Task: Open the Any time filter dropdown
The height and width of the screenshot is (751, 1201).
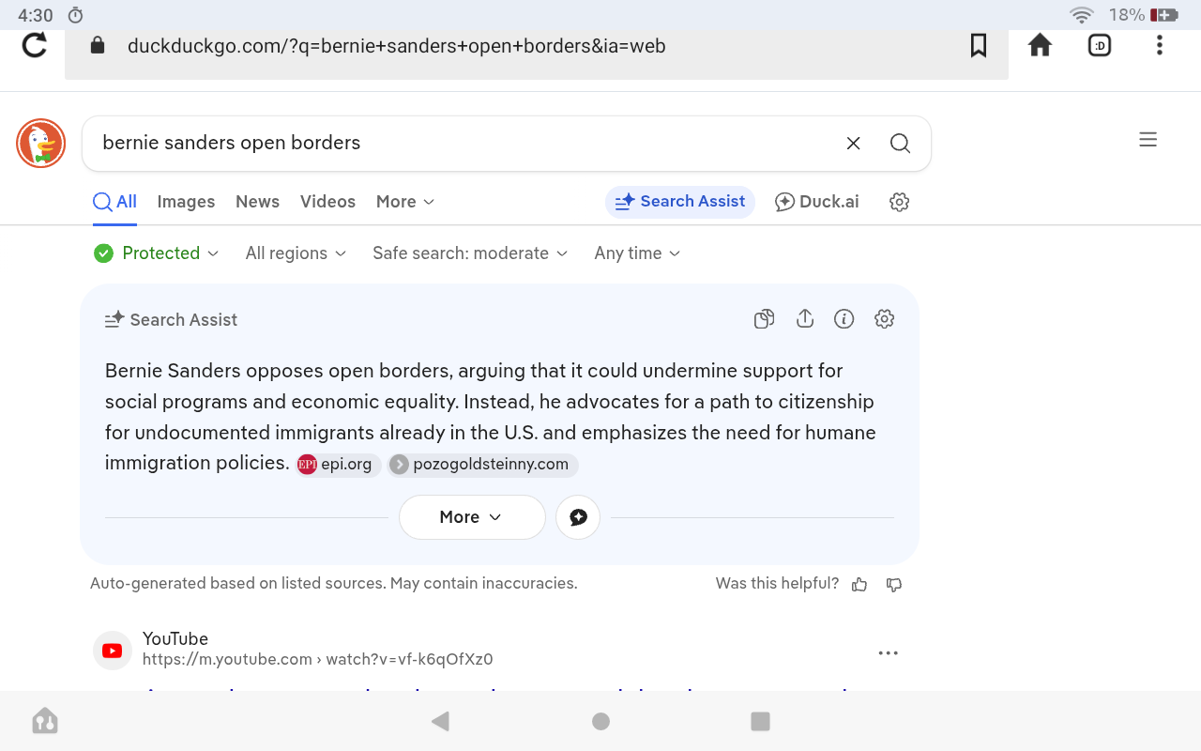Action: [637, 253]
